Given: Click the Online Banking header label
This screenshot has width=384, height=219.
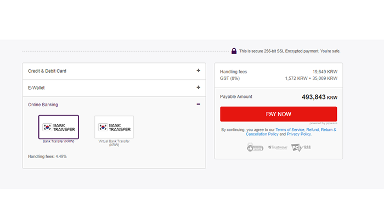Looking at the screenshot, I should pyautogui.click(x=43, y=105).
